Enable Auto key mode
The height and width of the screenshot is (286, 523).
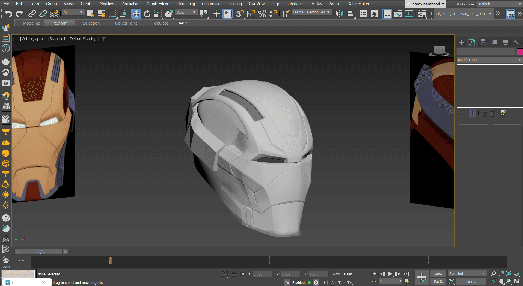point(438,274)
